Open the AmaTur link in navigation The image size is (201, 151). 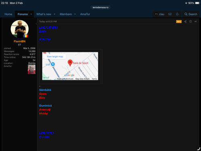point(85,14)
